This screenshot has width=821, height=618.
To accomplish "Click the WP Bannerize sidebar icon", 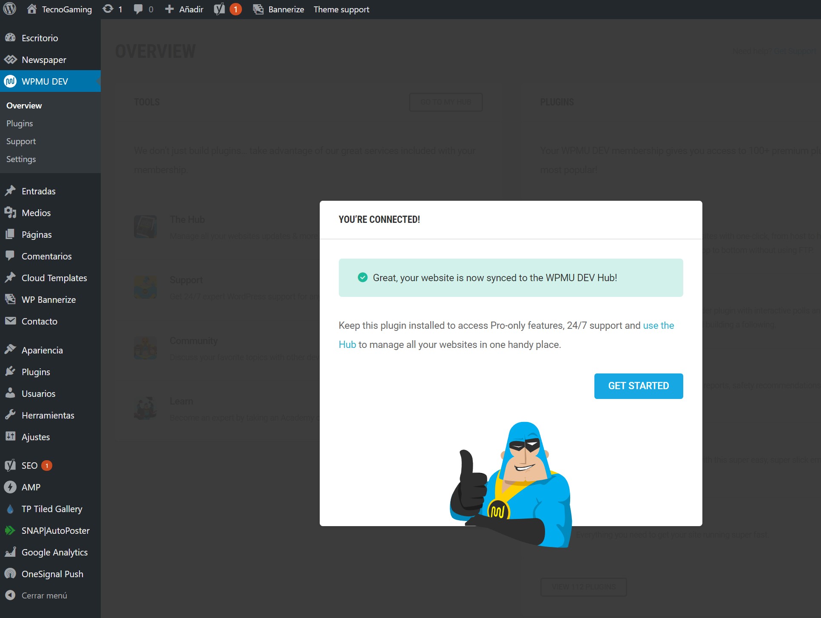I will pyautogui.click(x=10, y=299).
